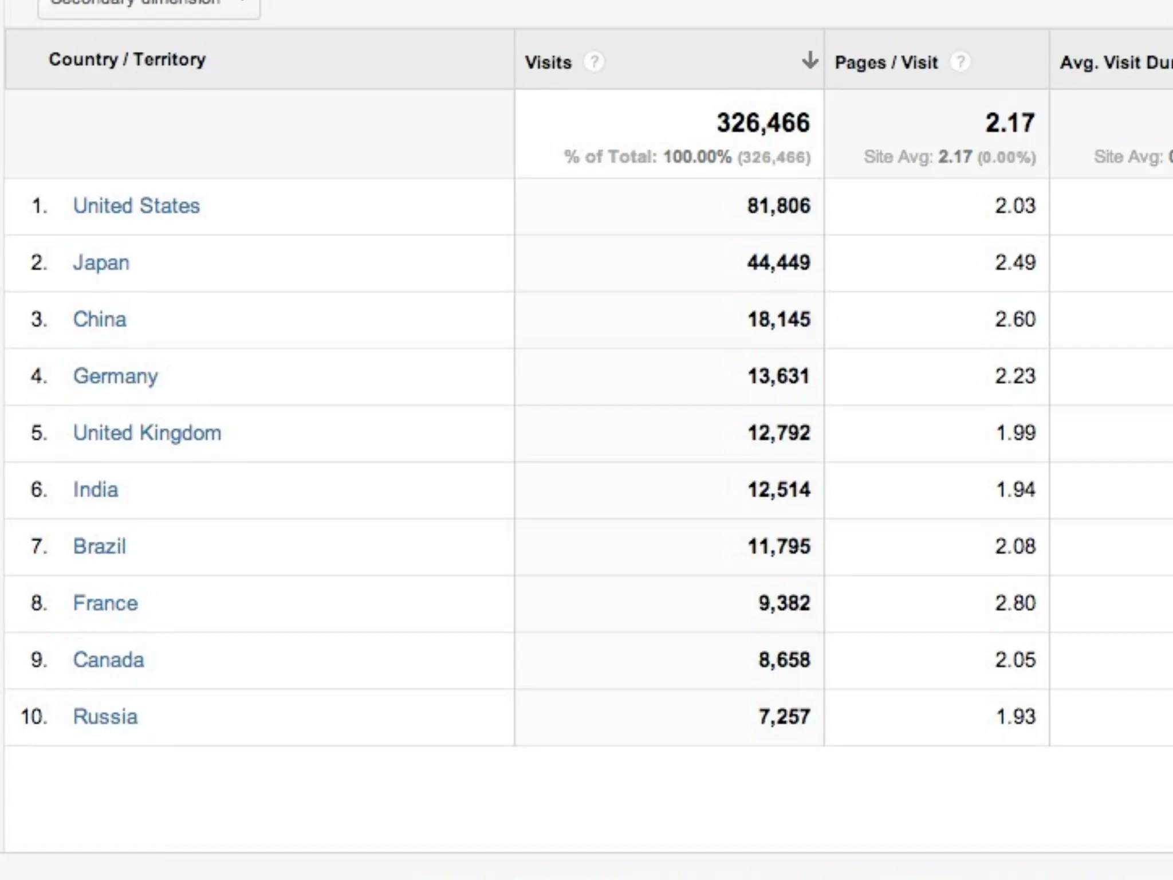Viewport: 1173px width, 880px height.
Task: Open Russia country link
Action: click(x=105, y=716)
